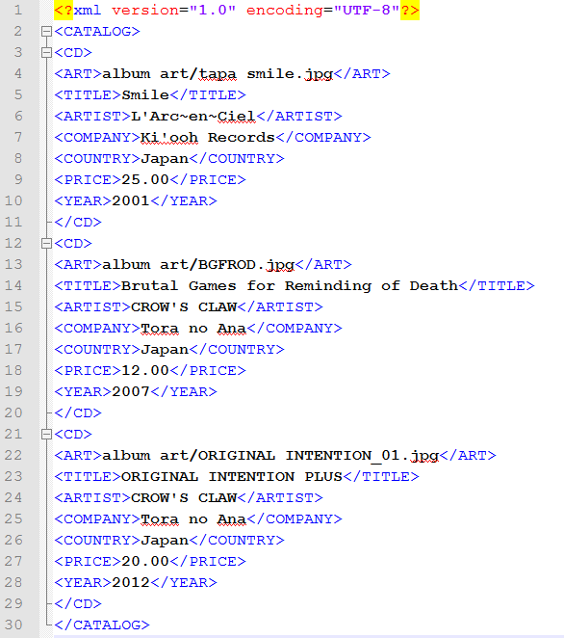Screen dimensions: 564x638
Task: Click the text 'album art/BGFROD.jpg'
Action: click(198, 265)
